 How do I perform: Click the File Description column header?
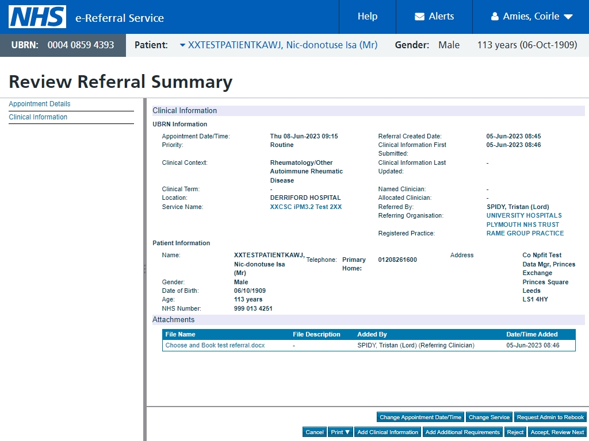pos(316,335)
